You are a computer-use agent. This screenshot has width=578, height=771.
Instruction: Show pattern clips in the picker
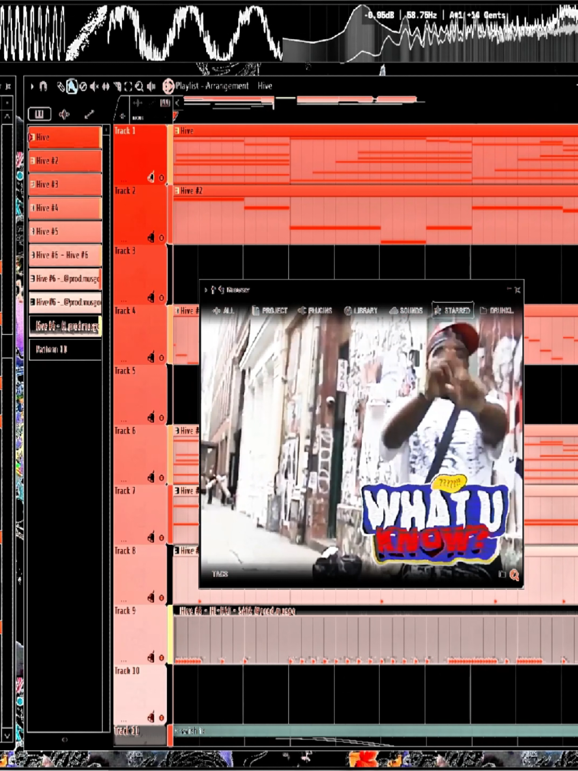tap(40, 114)
